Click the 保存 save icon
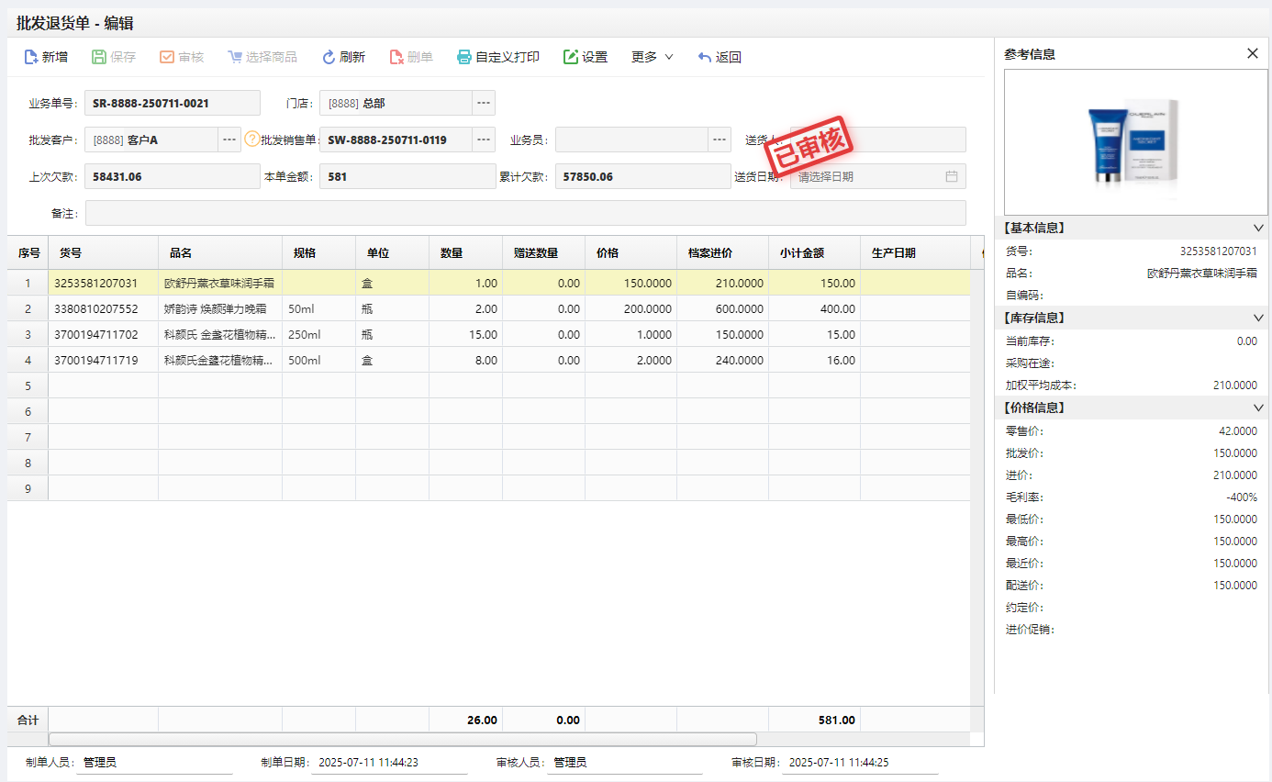This screenshot has width=1272, height=782. pyautogui.click(x=99, y=57)
